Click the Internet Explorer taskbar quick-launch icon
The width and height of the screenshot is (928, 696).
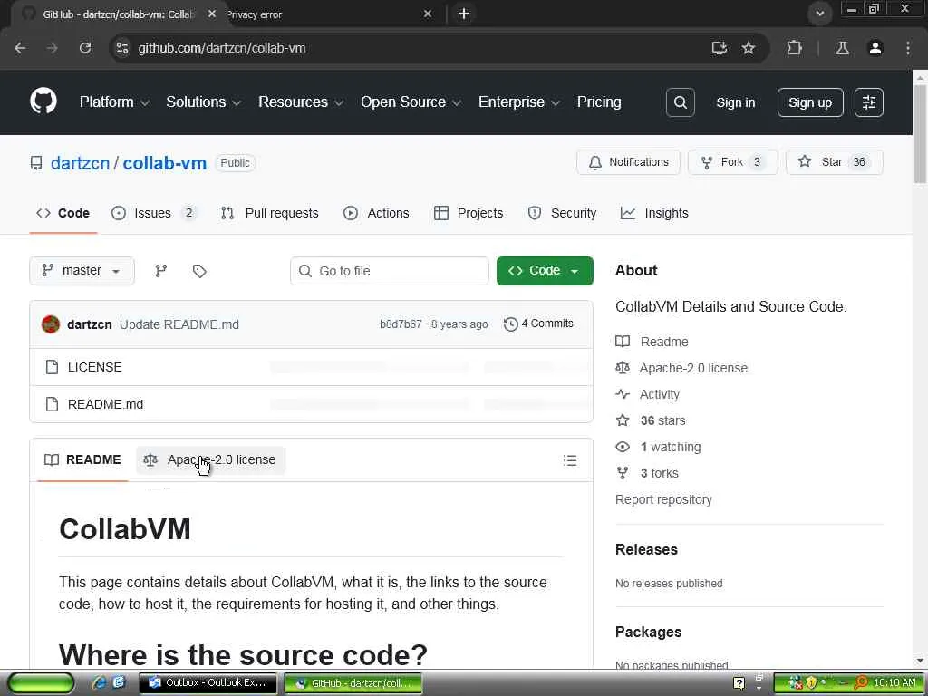click(x=100, y=682)
